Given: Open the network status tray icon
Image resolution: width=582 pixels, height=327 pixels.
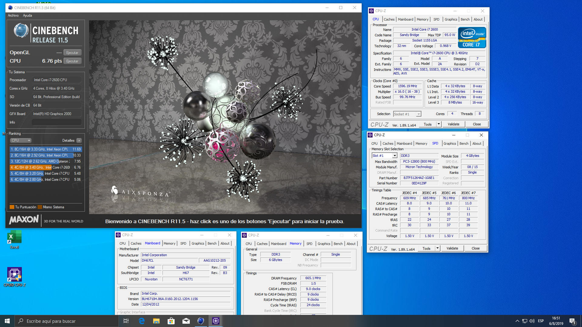Looking at the screenshot, I should 524,321.
